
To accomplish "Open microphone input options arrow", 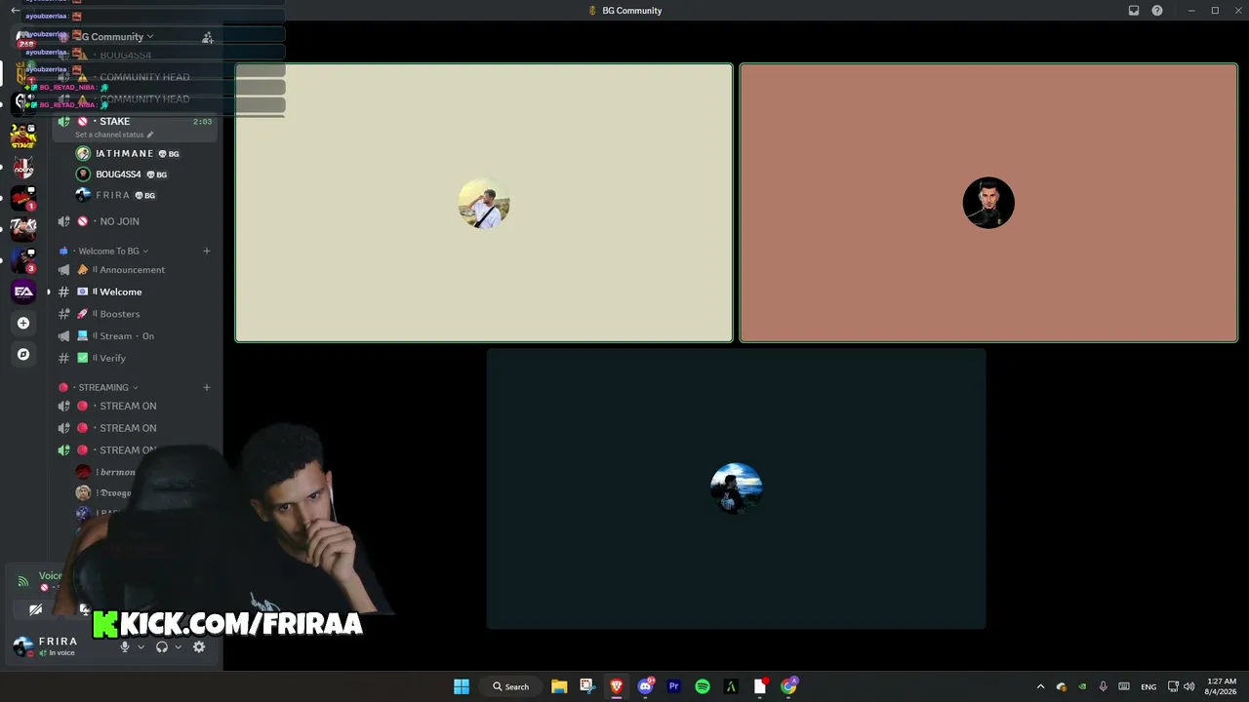I will coord(141,646).
